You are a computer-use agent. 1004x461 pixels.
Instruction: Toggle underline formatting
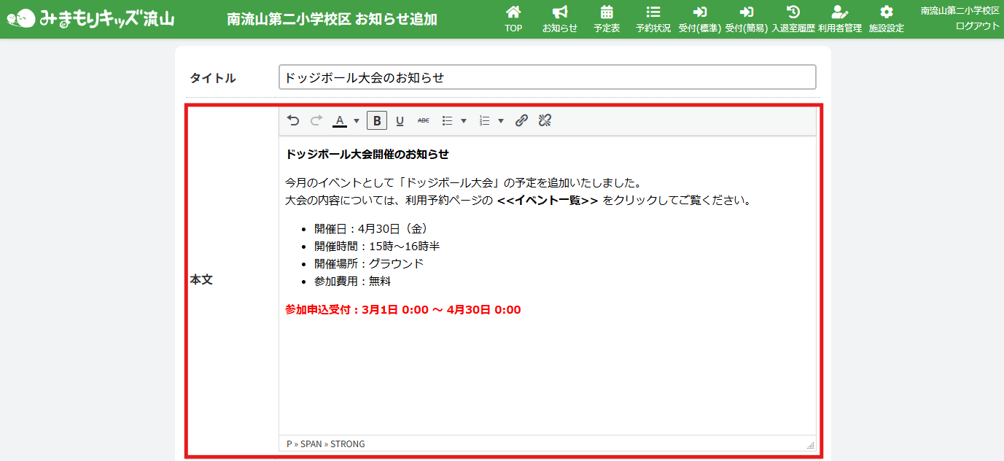click(x=400, y=120)
